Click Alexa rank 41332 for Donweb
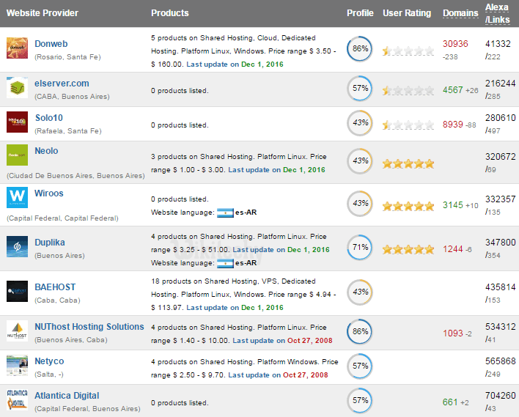The height and width of the screenshot is (417, 519). [498, 44]
